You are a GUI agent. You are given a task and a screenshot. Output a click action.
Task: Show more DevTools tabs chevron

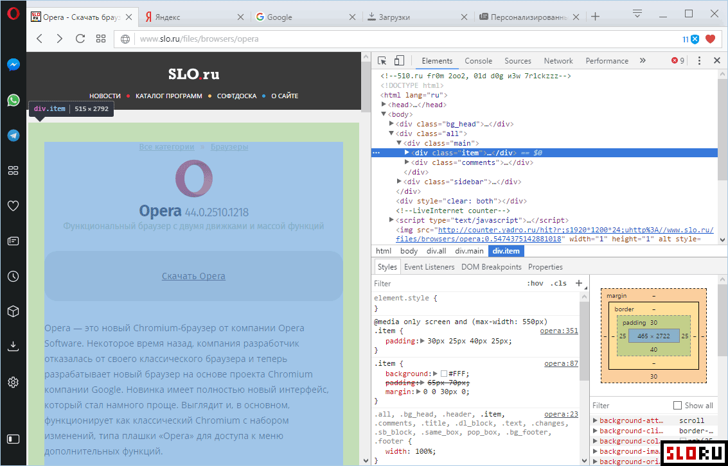[643, 61]
